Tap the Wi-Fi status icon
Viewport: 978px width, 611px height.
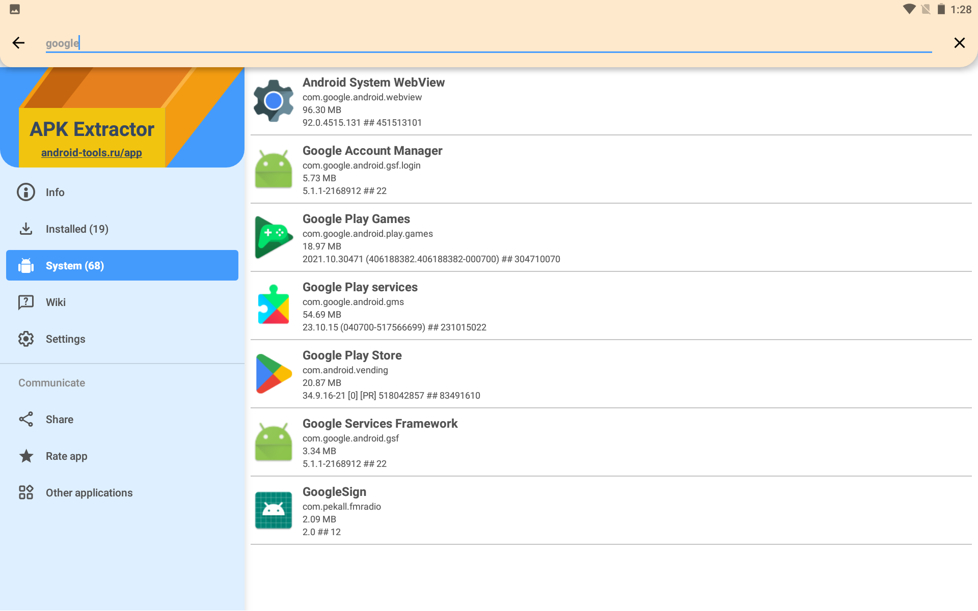tap(909, 9)
